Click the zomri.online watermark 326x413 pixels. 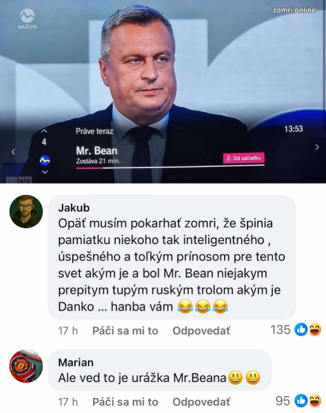tap(294, 10)
